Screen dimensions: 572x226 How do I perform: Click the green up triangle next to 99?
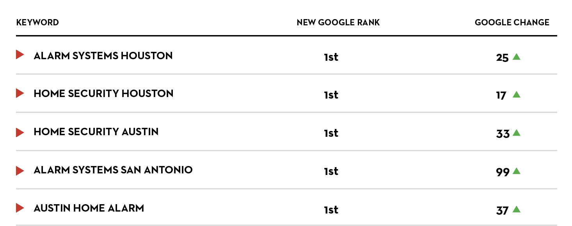517,171
